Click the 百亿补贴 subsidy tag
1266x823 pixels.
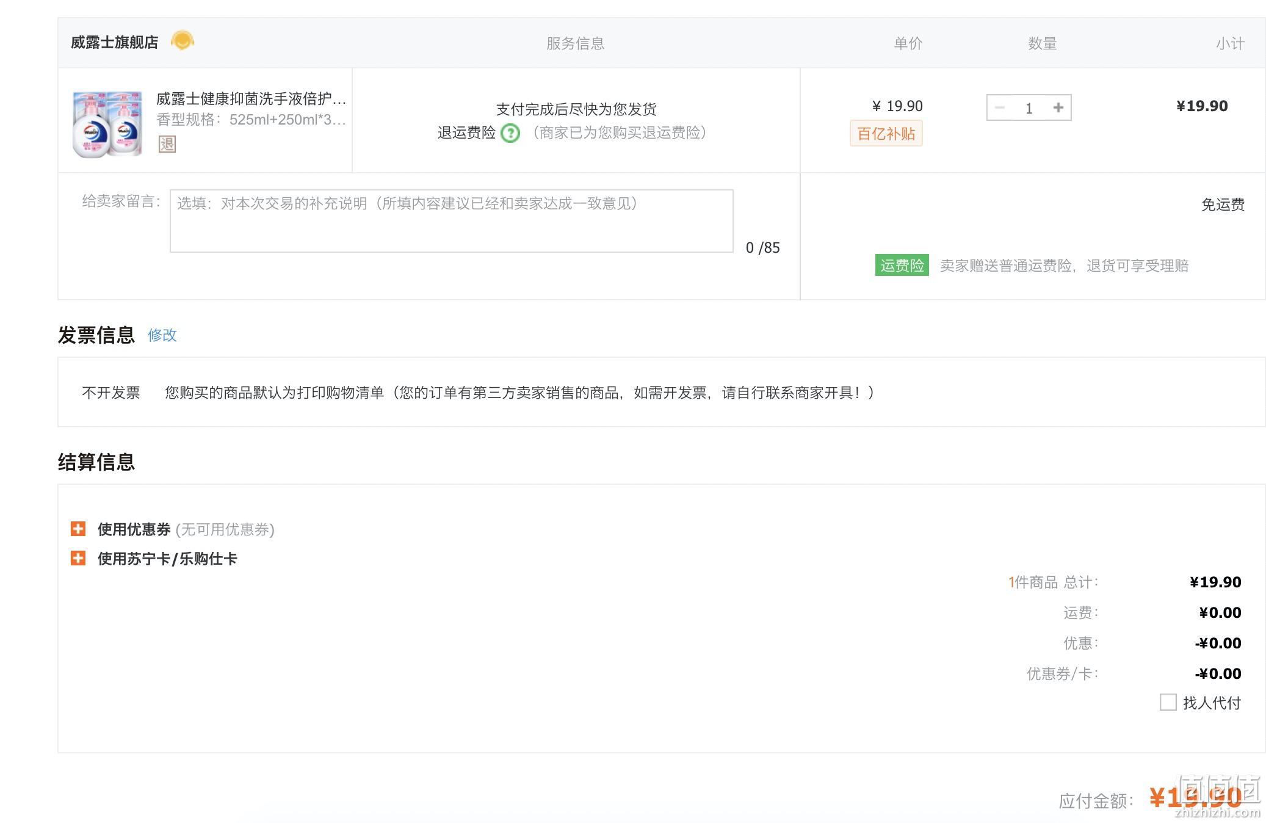886,134
